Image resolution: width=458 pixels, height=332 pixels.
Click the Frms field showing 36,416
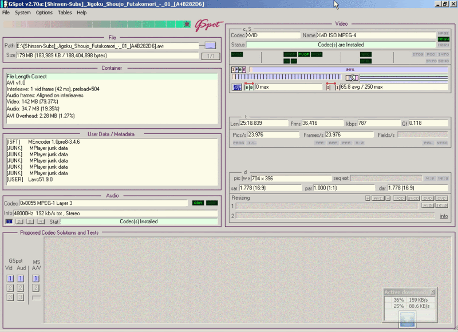[323, 123]
